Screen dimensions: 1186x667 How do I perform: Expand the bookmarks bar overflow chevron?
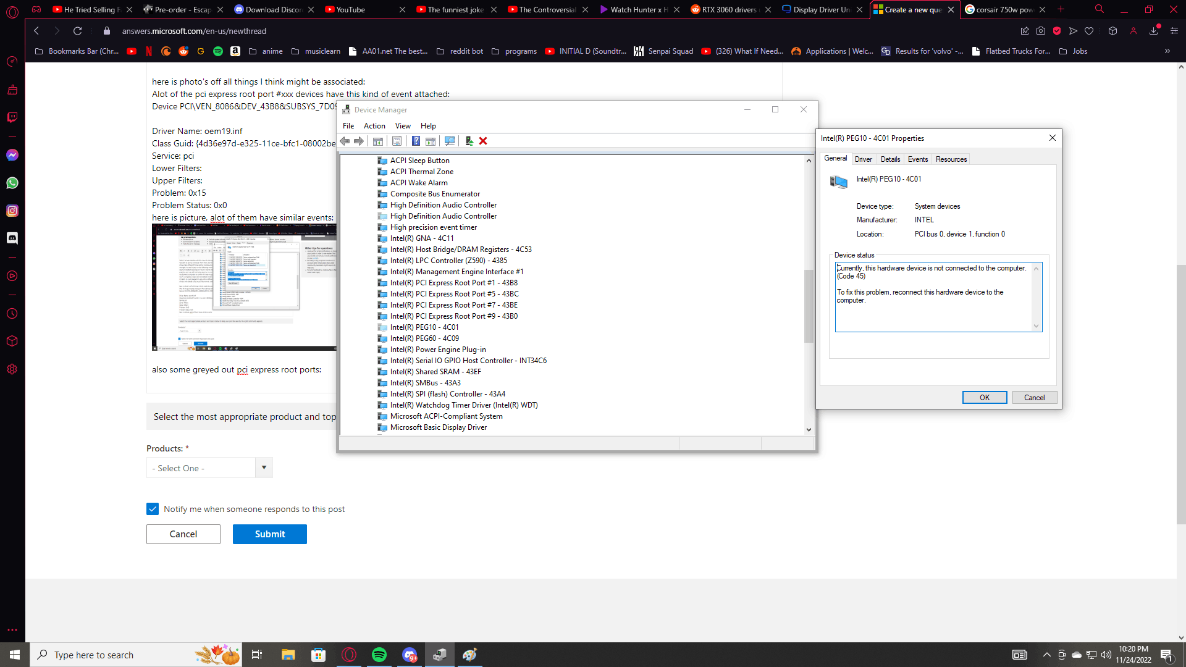(x=1167, y=51)
